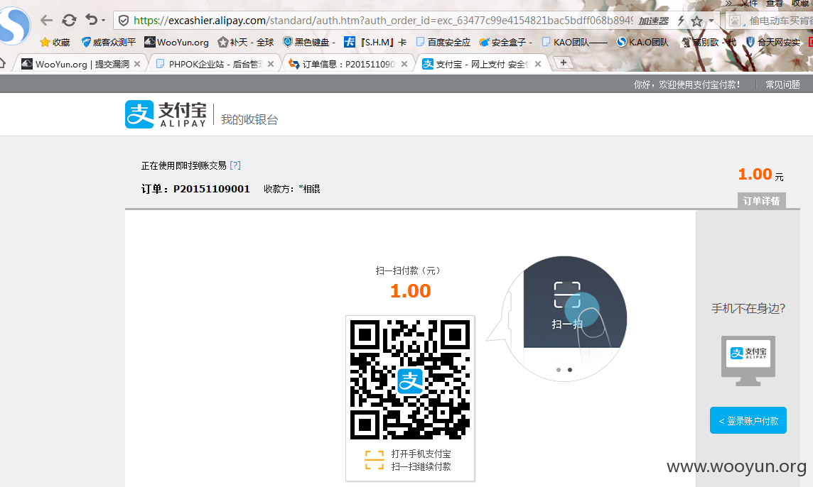Click the 扫一扫 phone illustration
Image resolution: width=813 pixels, height=487 pixels.
point(565,319)
